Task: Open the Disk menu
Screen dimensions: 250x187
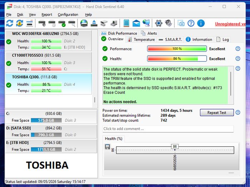Action: click(20, 15)
